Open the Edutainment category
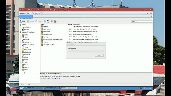 tap(28, 52)
